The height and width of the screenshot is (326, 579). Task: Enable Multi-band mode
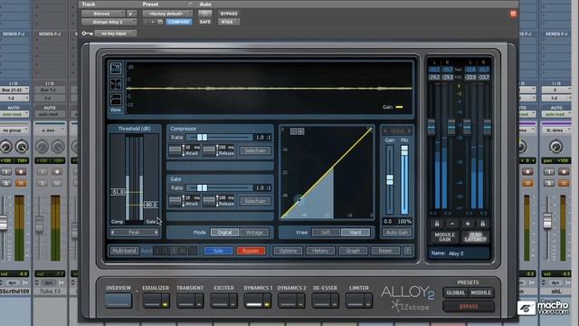[x=124, y=251]
